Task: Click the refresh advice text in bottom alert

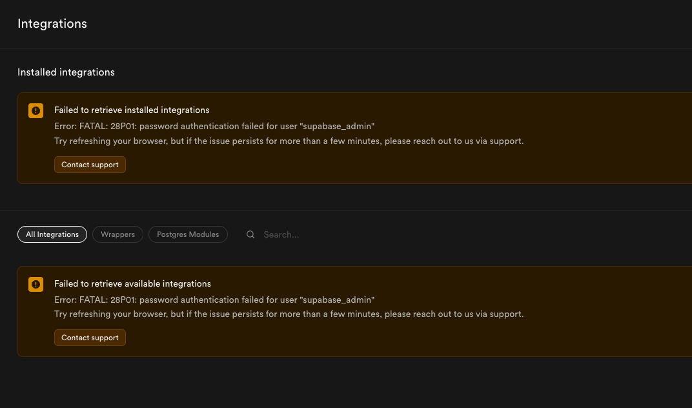Action: click(289, 314)
